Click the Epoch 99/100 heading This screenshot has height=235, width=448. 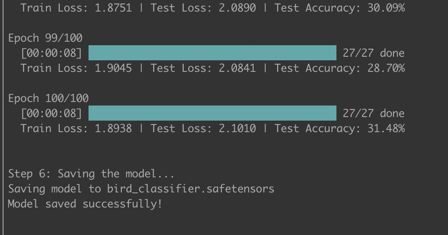(45, 38)
